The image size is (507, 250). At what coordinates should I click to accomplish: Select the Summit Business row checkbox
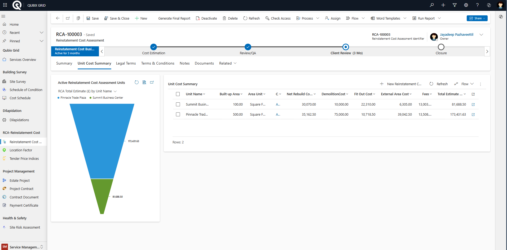(178, 104)
